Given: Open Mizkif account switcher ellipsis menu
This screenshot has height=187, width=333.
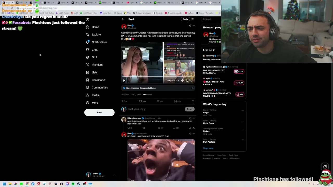Looking at the screenshot, I should coord(115,175).
